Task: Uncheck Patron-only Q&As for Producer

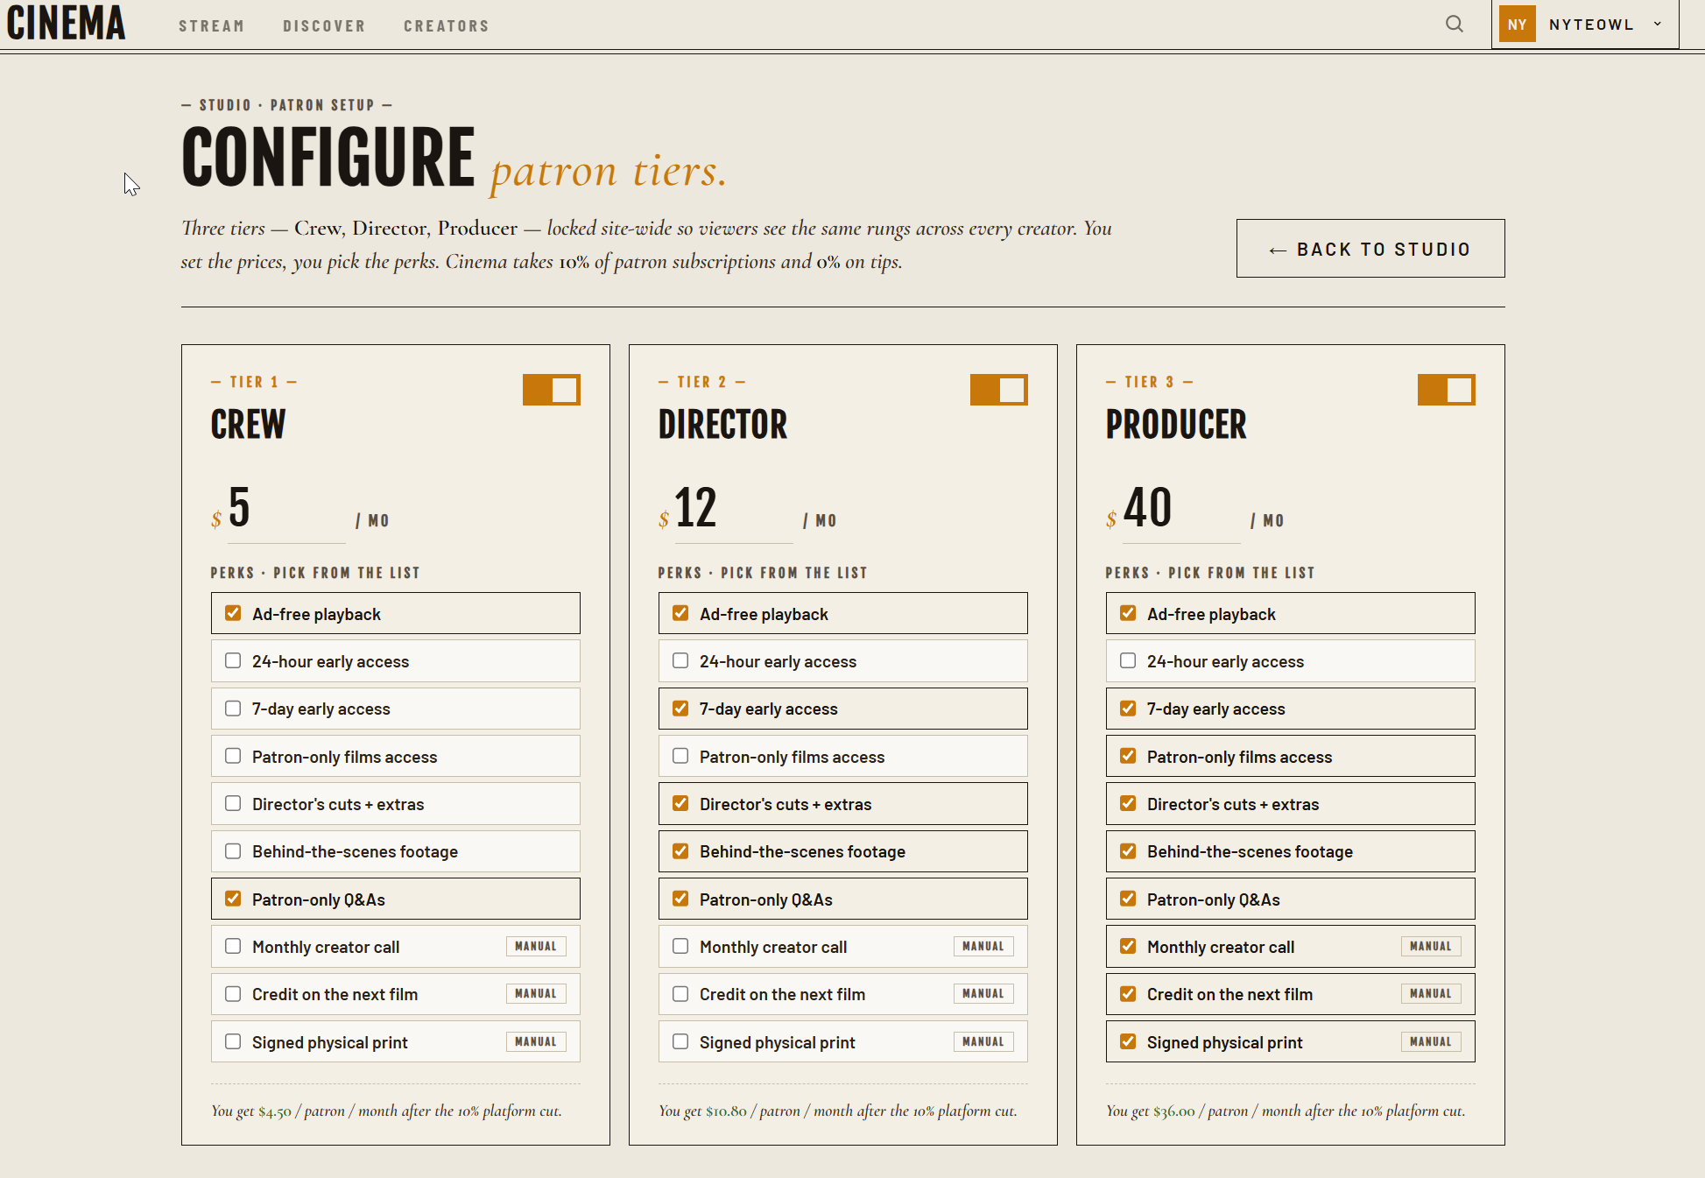Action: point(1128,899)
